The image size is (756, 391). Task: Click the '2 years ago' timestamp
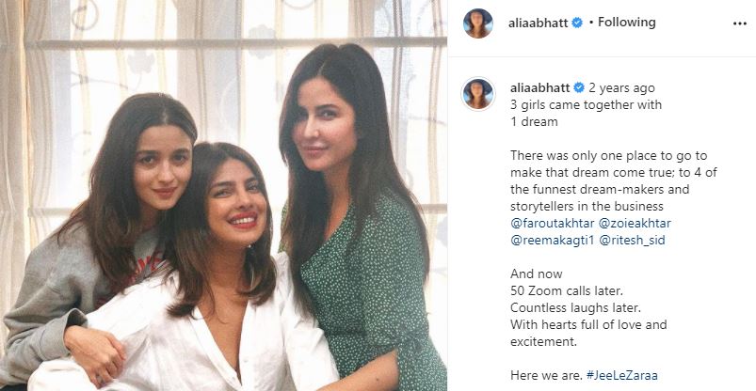click(x=621, y=87)
